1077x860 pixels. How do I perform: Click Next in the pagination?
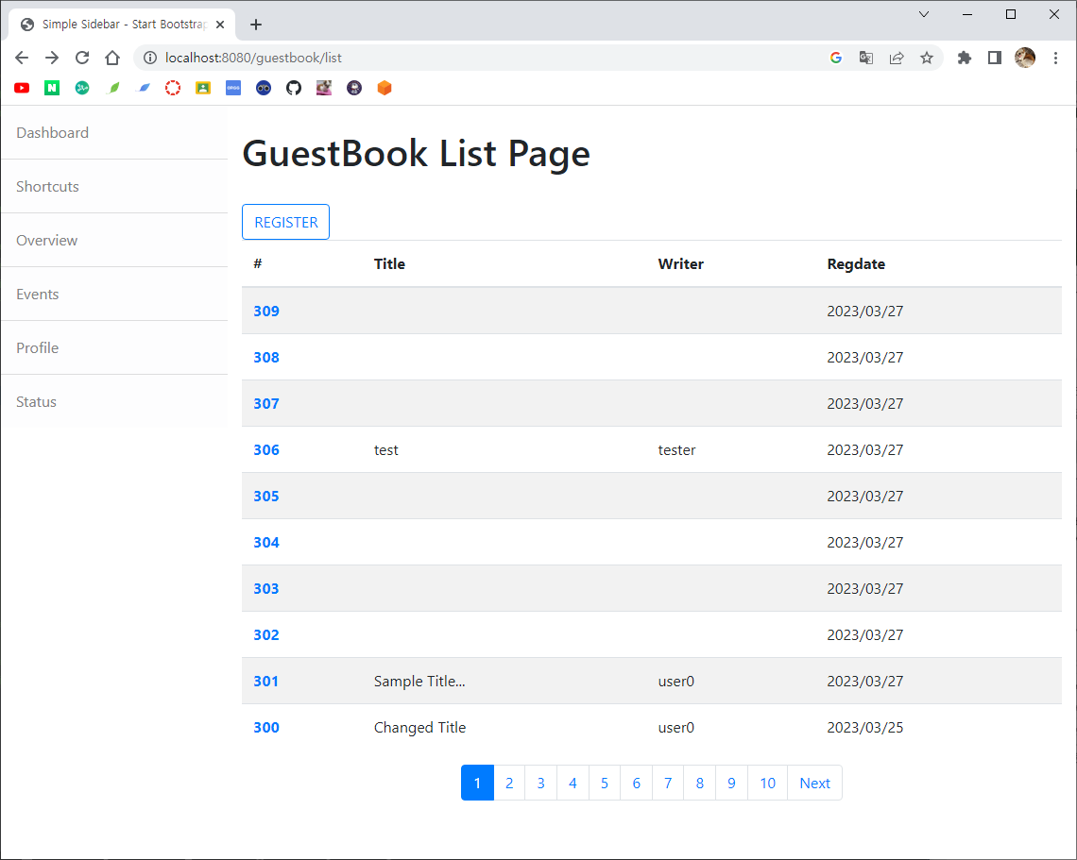(814, 784)
